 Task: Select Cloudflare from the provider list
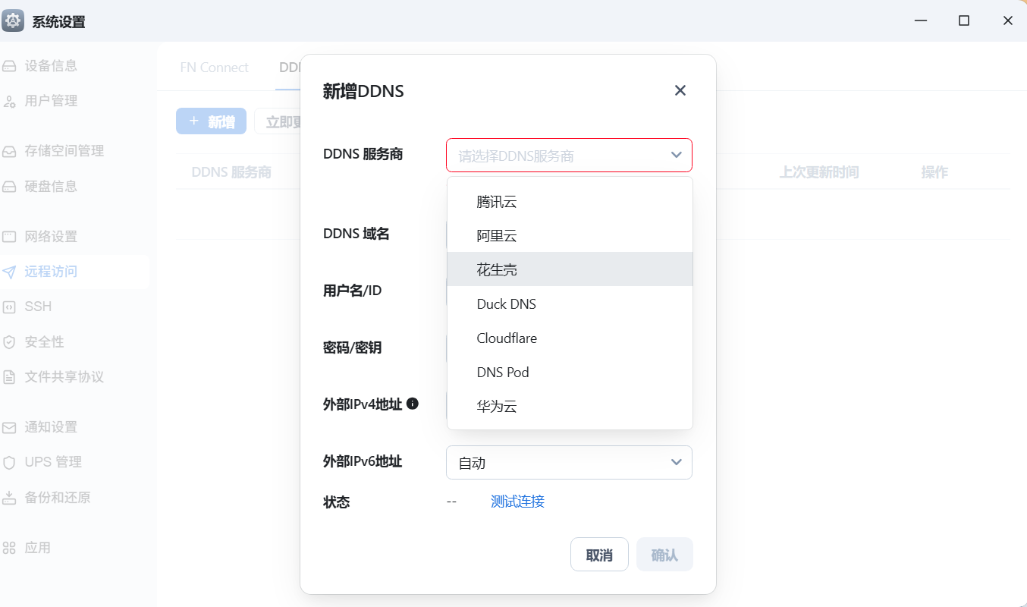[x=507, y=338]
